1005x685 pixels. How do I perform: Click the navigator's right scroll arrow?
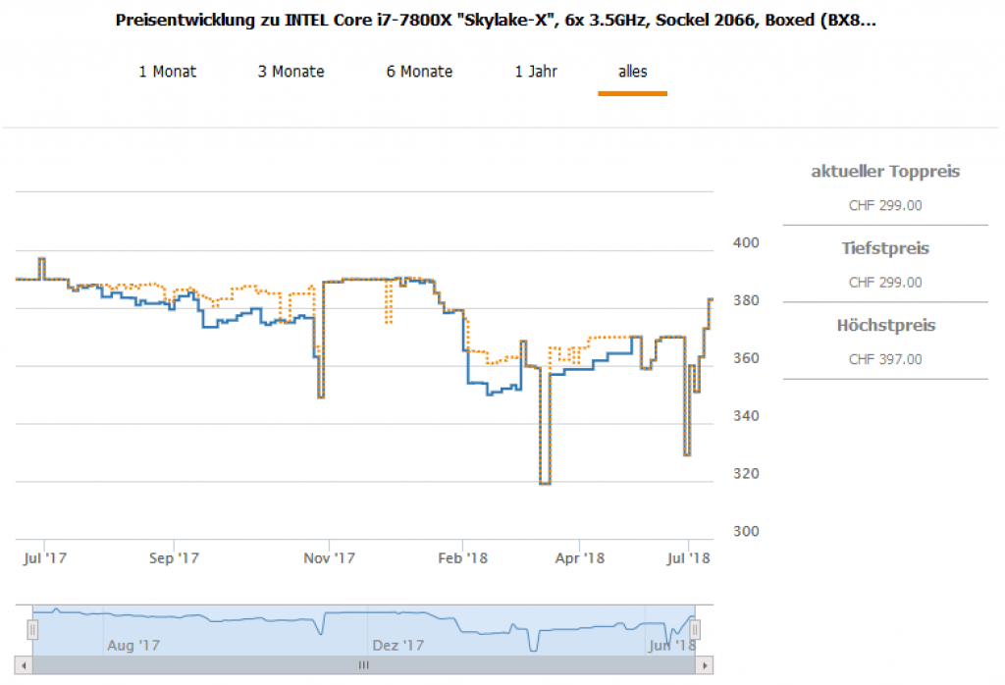(x=705, y=665)
